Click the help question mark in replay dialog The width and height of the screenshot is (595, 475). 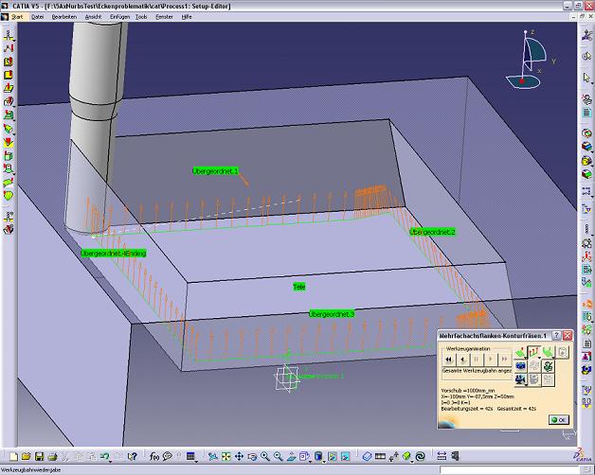[556, 335]
